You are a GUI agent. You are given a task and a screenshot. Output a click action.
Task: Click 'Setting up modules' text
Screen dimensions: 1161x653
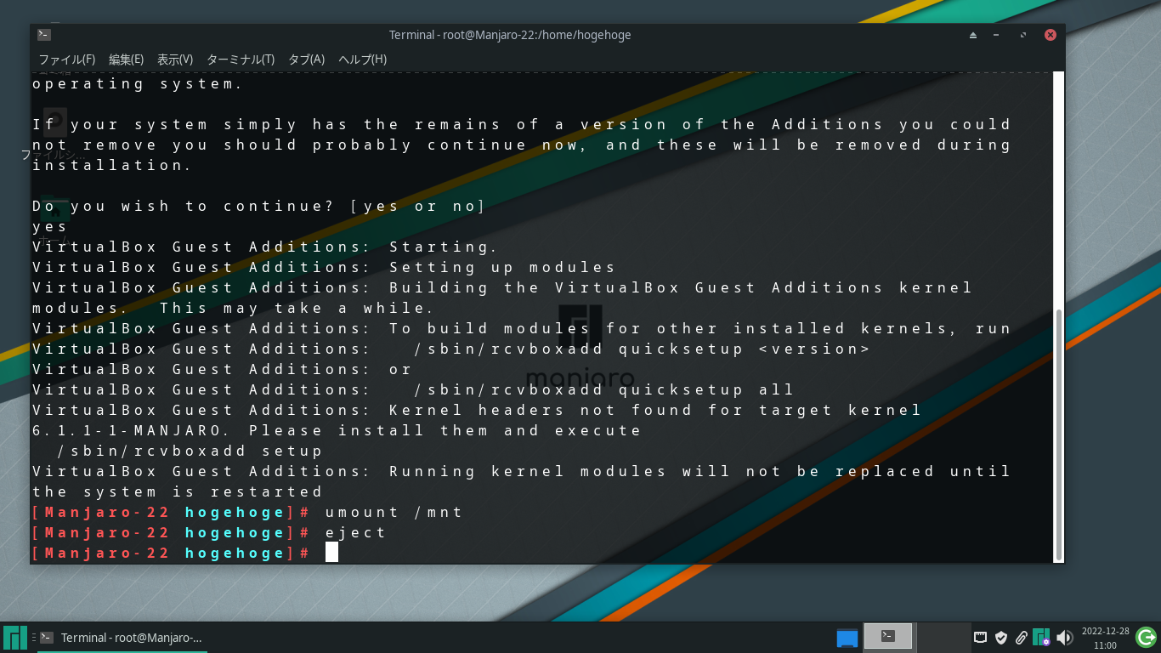502,267
